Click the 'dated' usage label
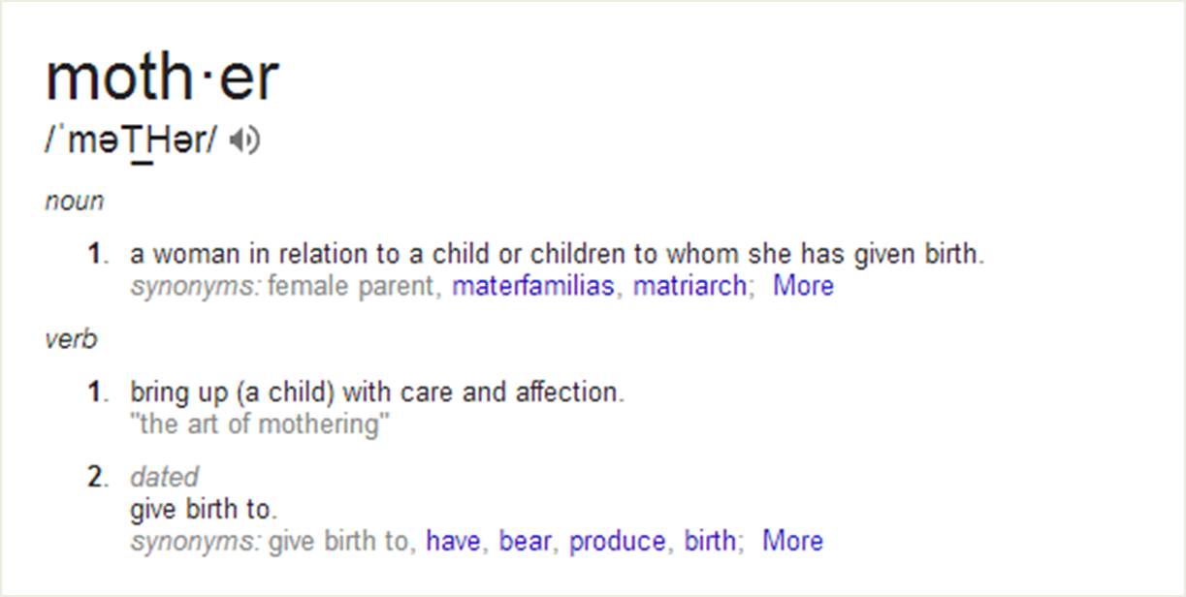 pyautogui.click(x=164, y=477)
